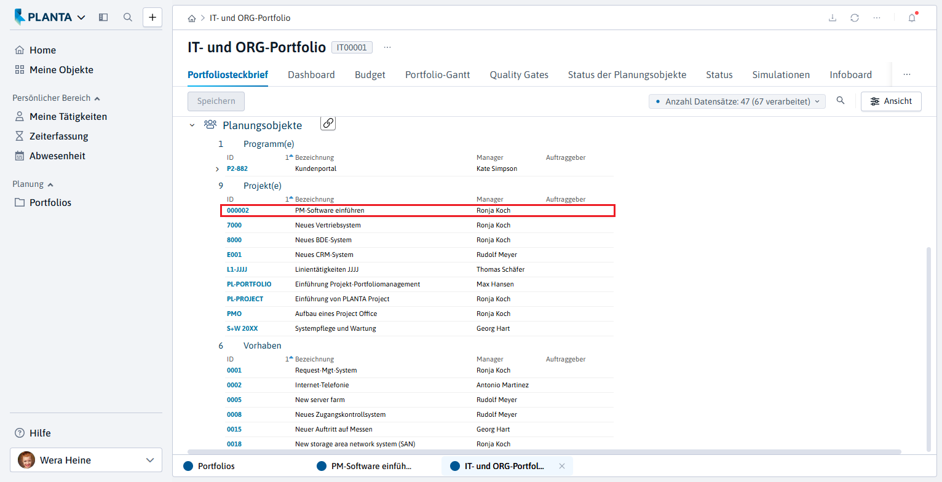
Task: Open the records search magnifier icon
Action: tap(841, 101)
